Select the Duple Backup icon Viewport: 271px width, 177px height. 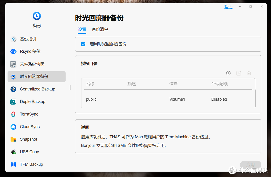point(13,102)
